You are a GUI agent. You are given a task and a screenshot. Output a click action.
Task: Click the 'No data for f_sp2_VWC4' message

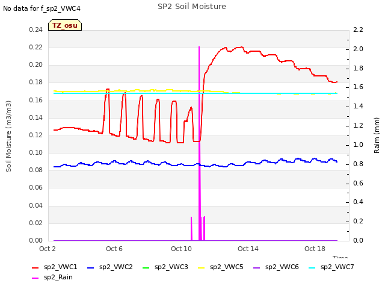tap(42, 8)
